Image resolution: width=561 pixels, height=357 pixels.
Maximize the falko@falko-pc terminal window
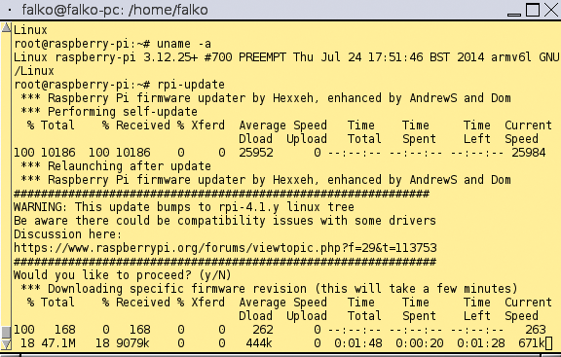point(533,10)
